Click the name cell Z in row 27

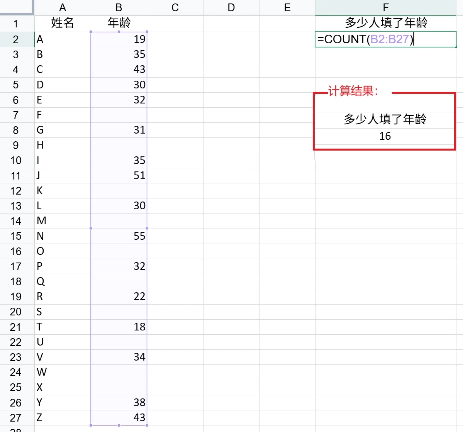[x=63, y=418]
